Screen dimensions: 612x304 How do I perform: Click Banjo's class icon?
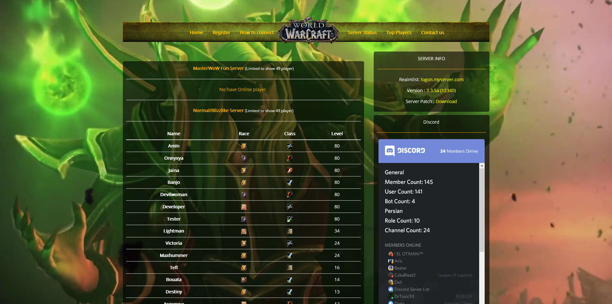pyautogui.click(x=290, y=183)
